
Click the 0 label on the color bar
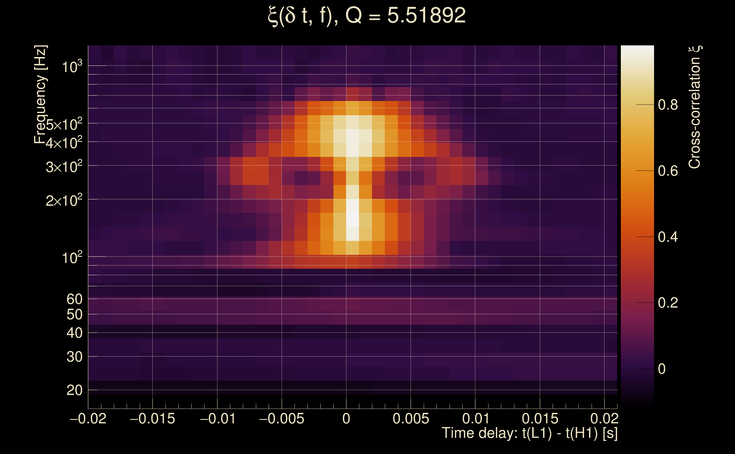[662, 369]
